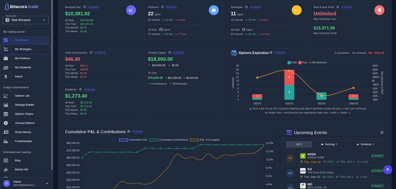396x189 pixels.
Task: Open the Blog icon in sidebar
Action: coord(6,160)
